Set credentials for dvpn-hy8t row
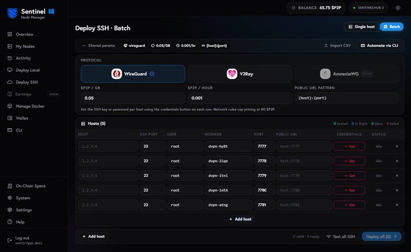 tap(349, 146)
